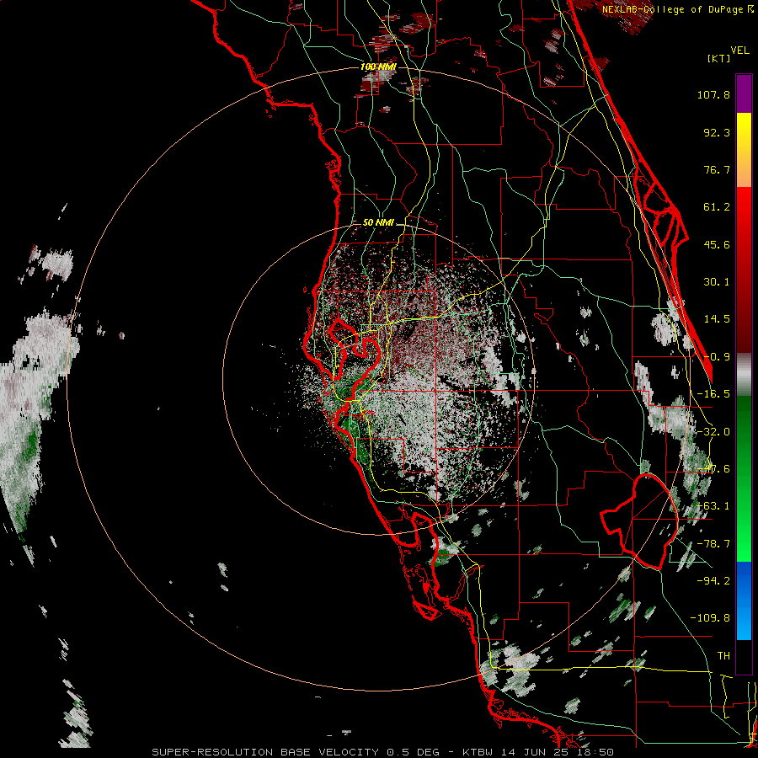Click the -109.8 legend value

pyautogui.click(x=710, y=618)
